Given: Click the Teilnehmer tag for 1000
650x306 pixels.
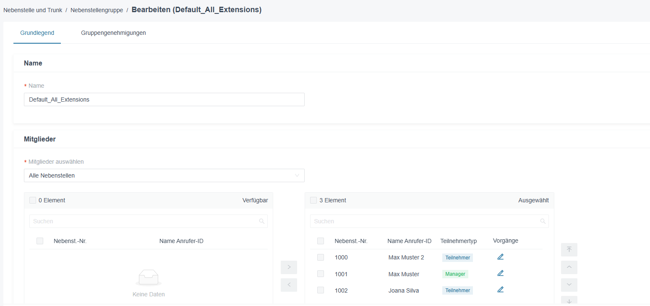Looking at the screenshot, I should tap(457, 258).
